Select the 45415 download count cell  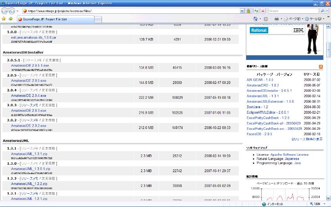coord(177,68)
